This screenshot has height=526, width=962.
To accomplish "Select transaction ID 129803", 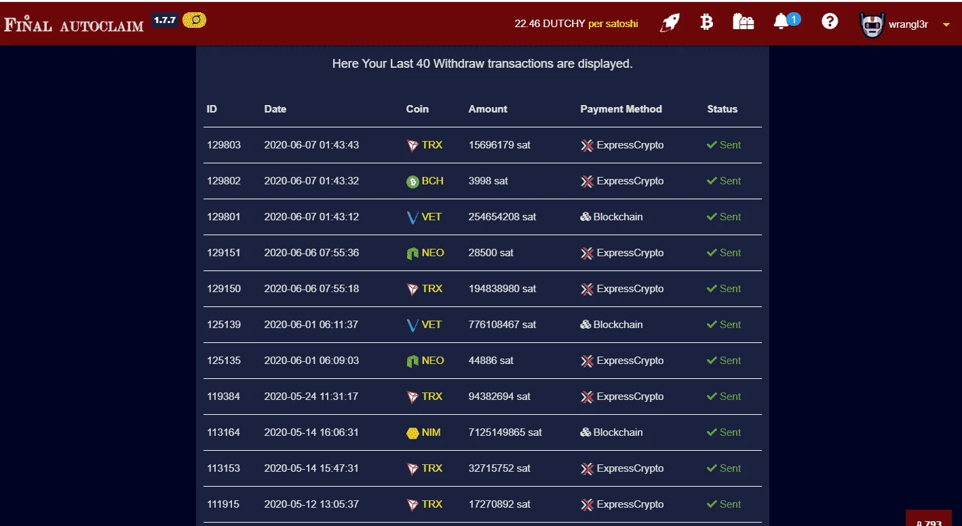I will (224, 145).
